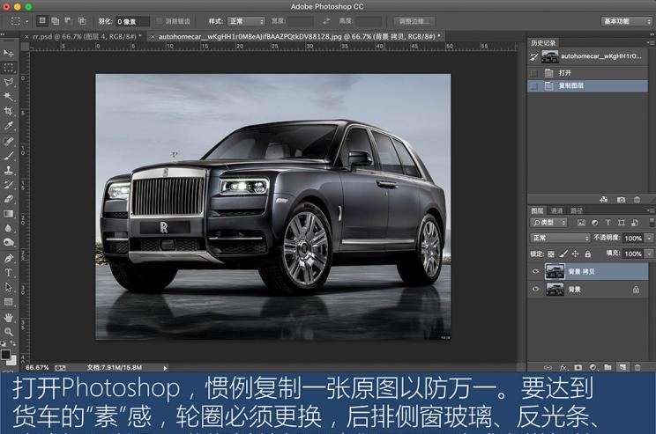Screen dimensions: 656x434
Task: Choose Add to Selection mode
Action: tap(56, 21)
